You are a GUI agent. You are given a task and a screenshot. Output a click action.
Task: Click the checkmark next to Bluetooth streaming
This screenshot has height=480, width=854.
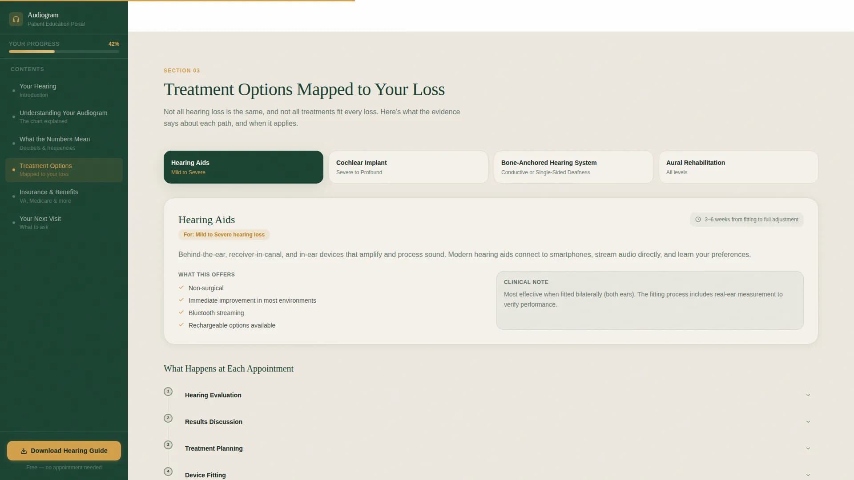181,312
